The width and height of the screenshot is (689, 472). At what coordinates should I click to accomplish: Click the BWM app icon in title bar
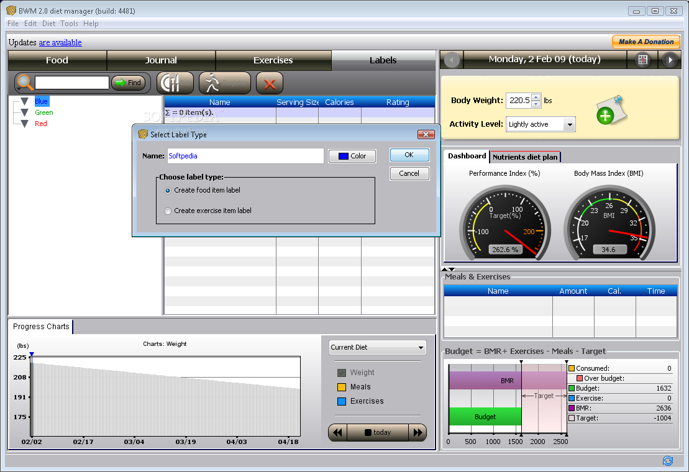tap(11, 11)
